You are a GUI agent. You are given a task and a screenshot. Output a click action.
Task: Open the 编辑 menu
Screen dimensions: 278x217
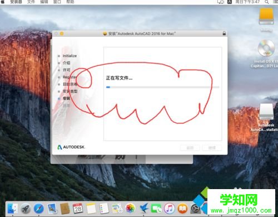(44, 2)
